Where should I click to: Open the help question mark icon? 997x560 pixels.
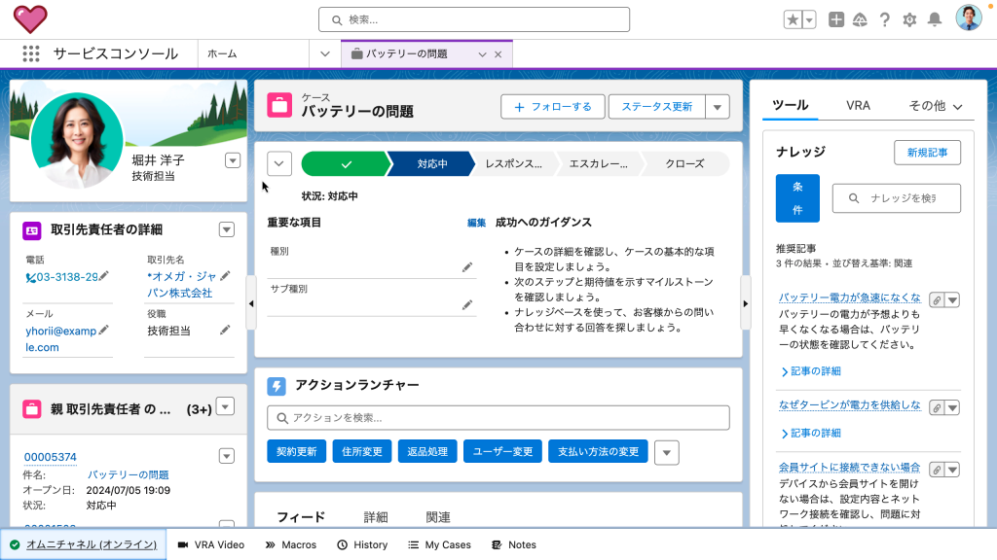coord(884,19)
